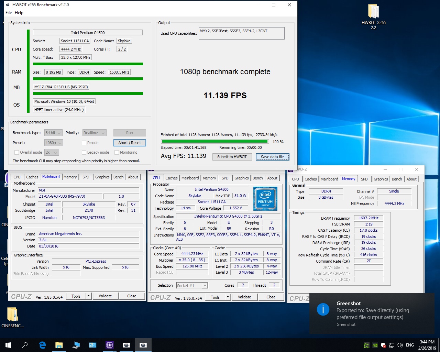440x352 pixels.
Task: Open About tab in left CPU-Z window
Action: click(133, 177)
